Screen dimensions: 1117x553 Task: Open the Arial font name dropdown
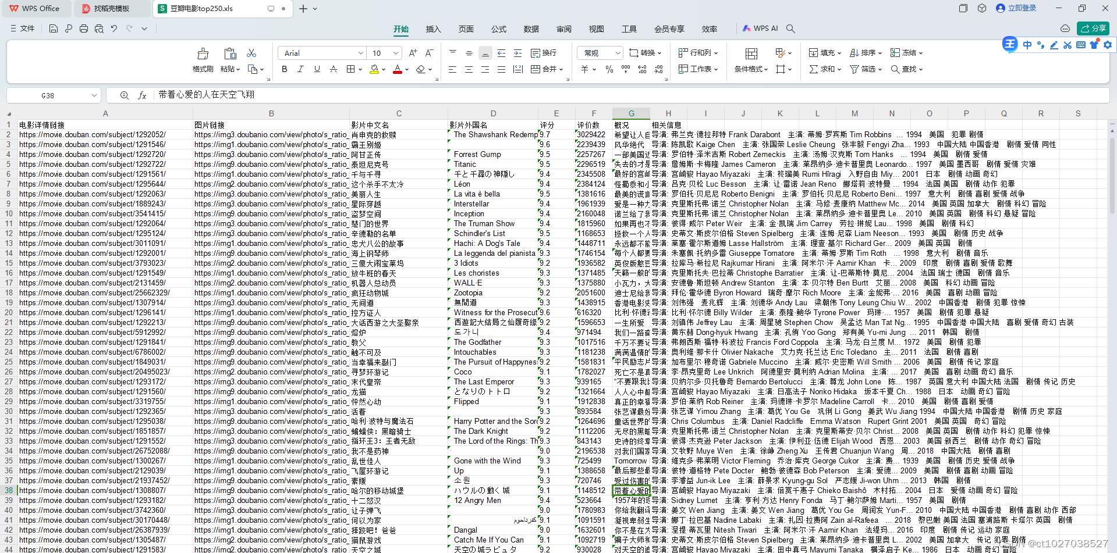[x=361, y=53]
